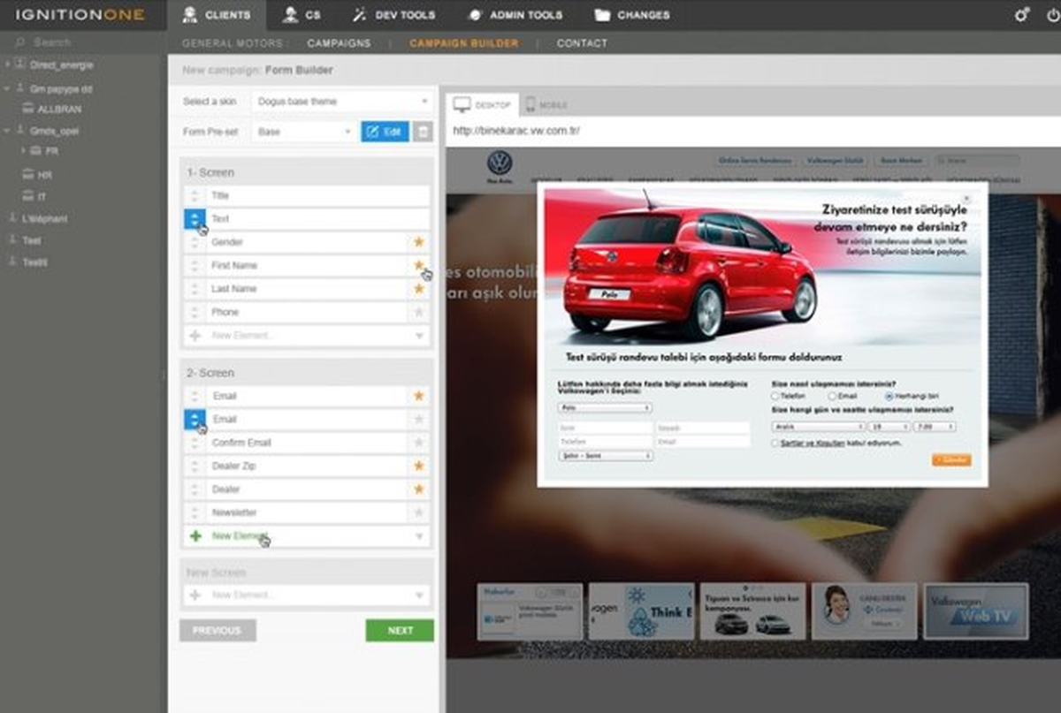
Task: Click the preview URL field
Action: [752, 131]
